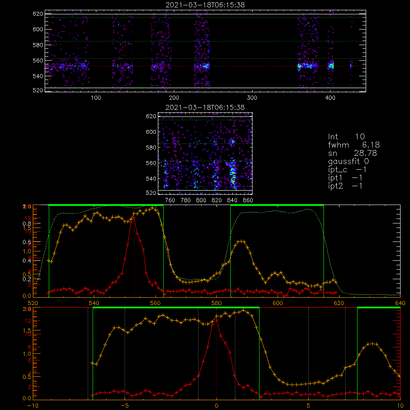Click x-axis label 5 of bottom plot
This screenshot has width=410, height=410.
point(308,406)
